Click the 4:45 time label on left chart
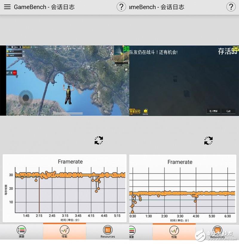This screenshot has width=239, height=244. [104, 216]
